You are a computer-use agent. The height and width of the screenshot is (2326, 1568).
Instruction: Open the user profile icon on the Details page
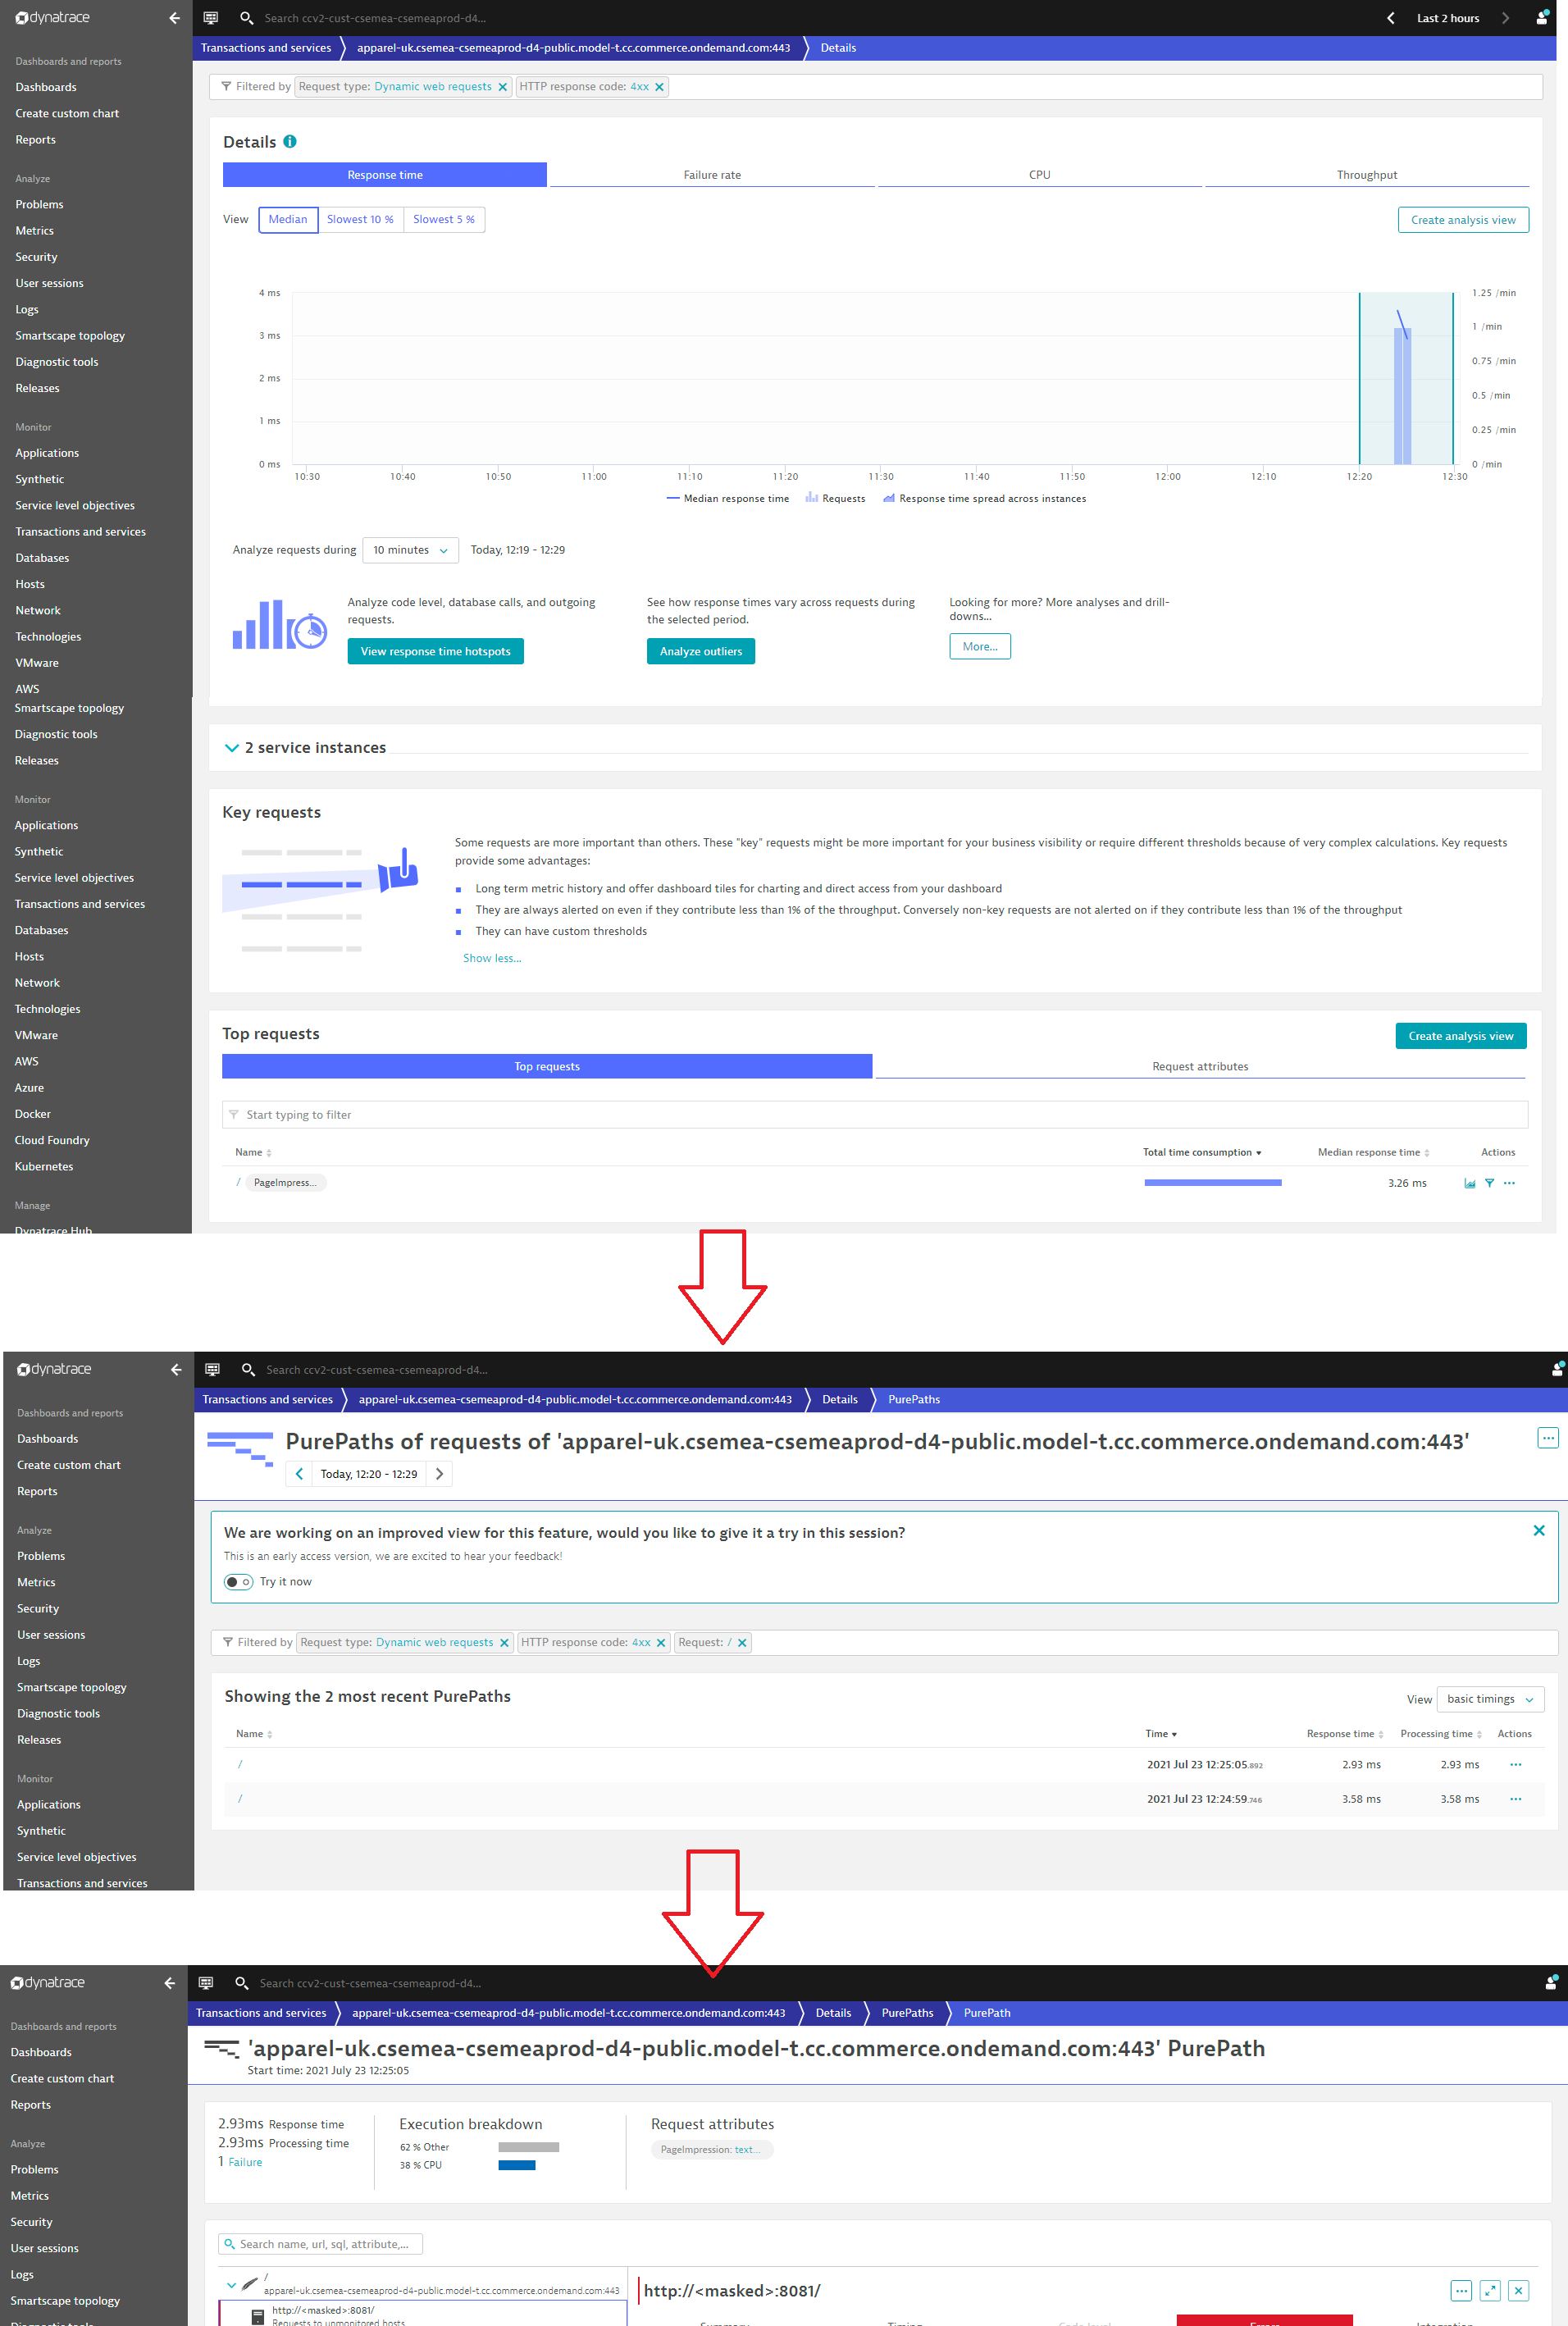[1542, 18]
